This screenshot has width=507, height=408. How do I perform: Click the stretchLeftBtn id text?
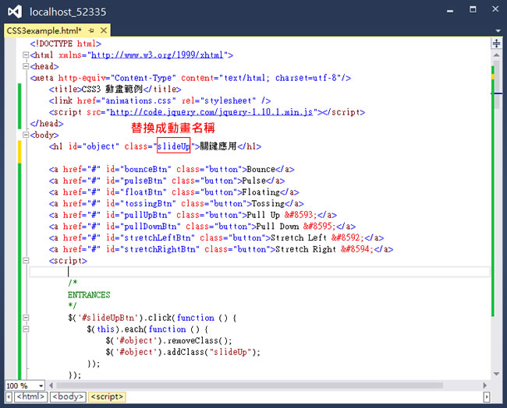(158, 238)
